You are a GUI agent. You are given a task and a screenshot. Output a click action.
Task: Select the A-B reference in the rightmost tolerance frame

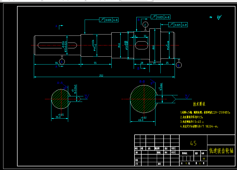(x=184, y=25)
